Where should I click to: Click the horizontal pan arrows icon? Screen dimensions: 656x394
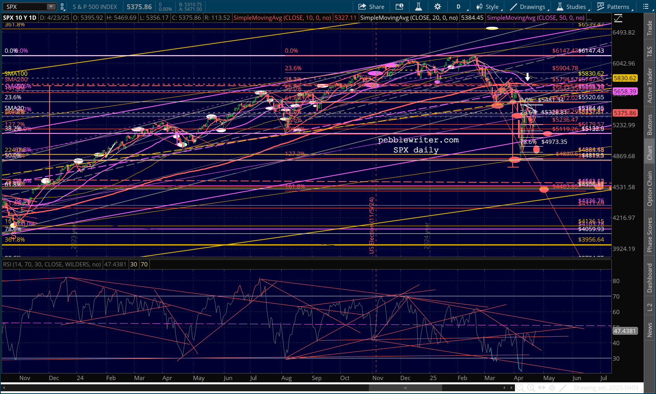tap(542, 387)
